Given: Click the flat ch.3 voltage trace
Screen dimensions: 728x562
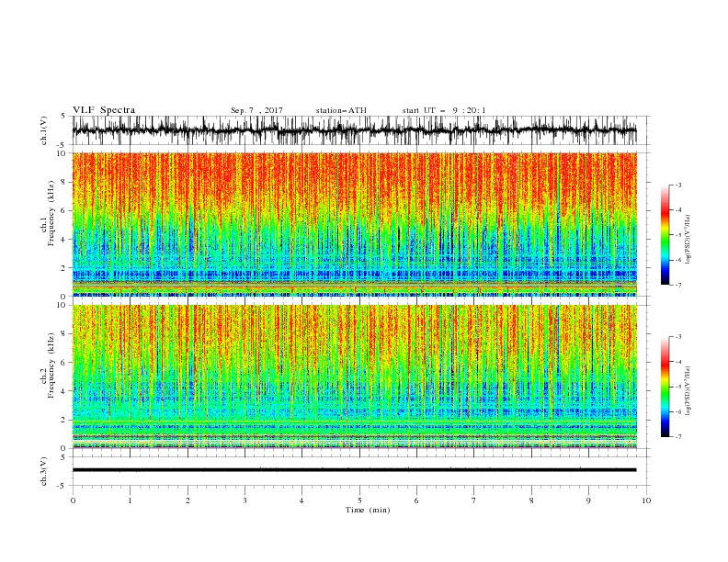Looking at the screenshot, I should pyautogui.click(x=354, y=470).
